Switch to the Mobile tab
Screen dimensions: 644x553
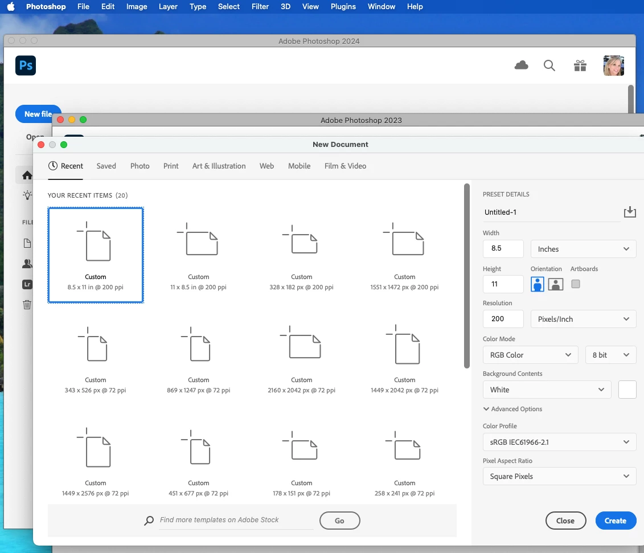299,166
